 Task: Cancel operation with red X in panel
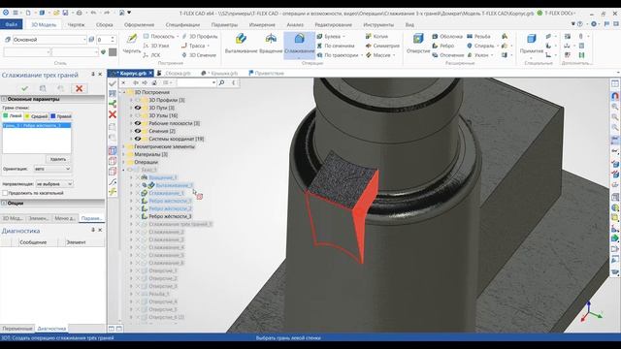(79, 88)
